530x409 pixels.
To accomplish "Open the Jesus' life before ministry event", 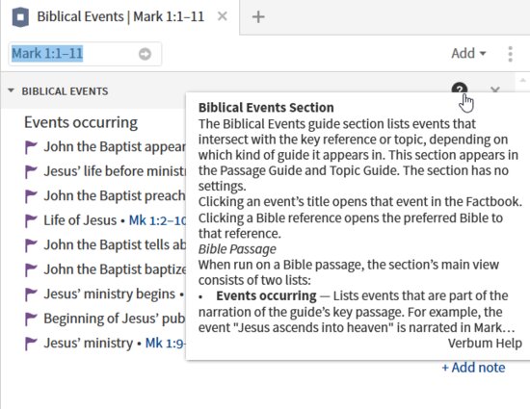I will pyautogui.click(x=115, y=171).
